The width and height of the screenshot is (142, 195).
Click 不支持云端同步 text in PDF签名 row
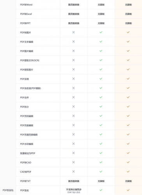tap(74, 190)
